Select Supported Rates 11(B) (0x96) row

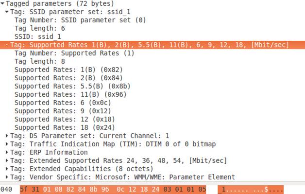click(x=70, y=94)
